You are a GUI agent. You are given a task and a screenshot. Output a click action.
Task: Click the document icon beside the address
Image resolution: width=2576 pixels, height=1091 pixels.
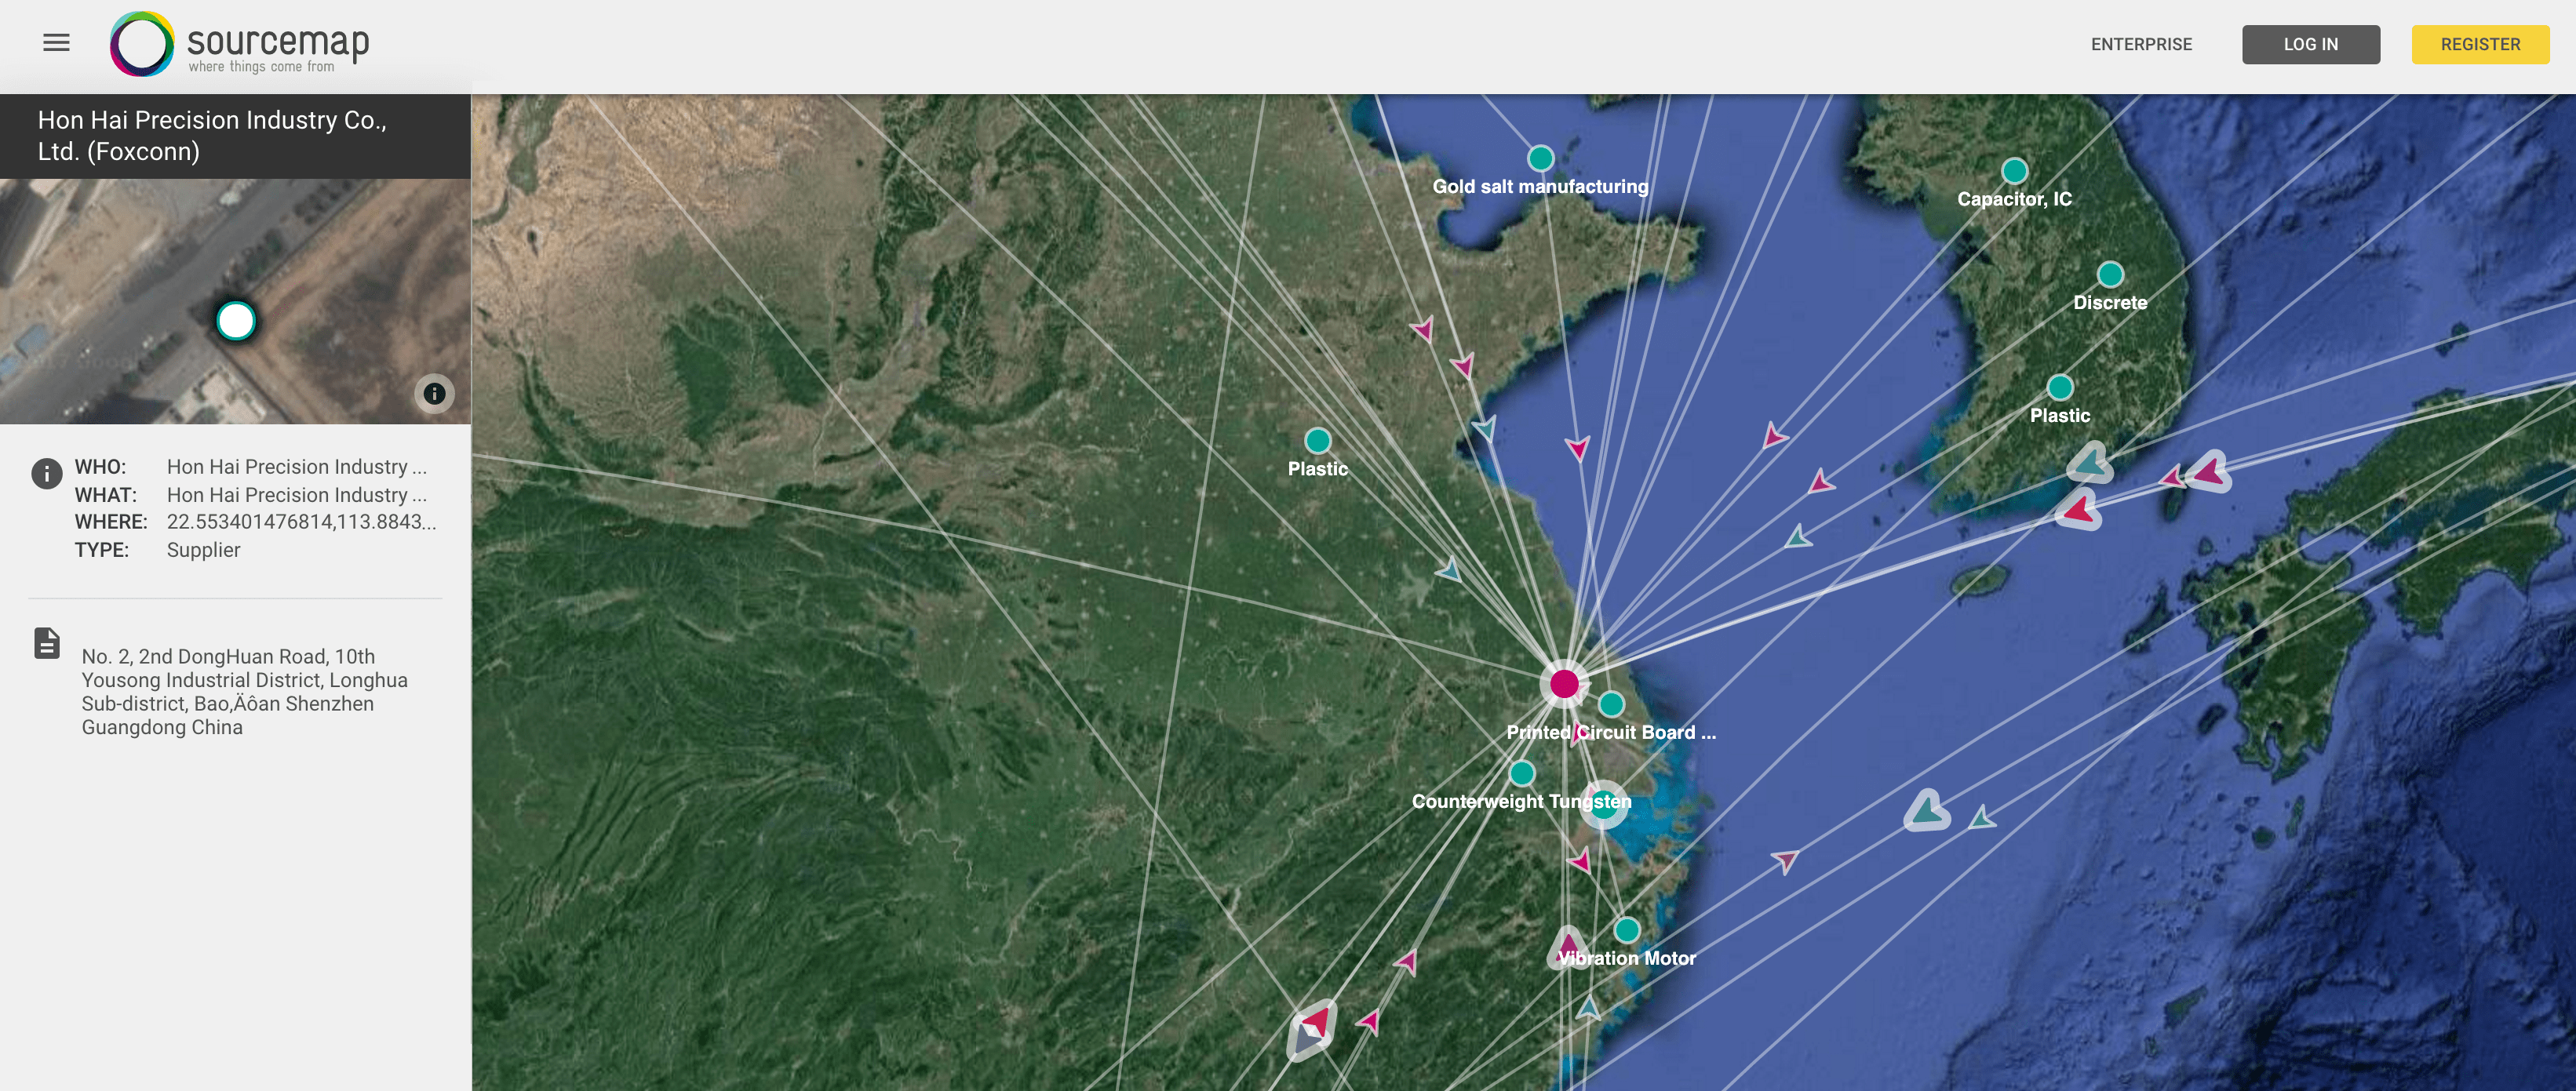coord(47,643)
